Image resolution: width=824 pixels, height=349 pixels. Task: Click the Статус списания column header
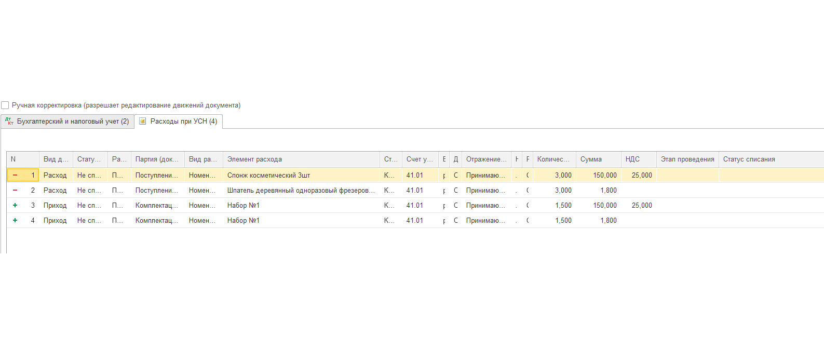point(749,159)
